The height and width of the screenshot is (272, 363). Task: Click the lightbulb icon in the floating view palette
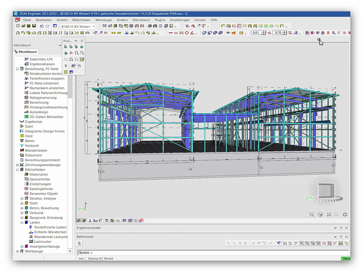tap(66, 66)
